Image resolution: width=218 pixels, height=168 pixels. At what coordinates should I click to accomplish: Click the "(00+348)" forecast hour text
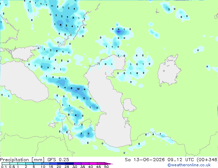[x=207, y=160]
